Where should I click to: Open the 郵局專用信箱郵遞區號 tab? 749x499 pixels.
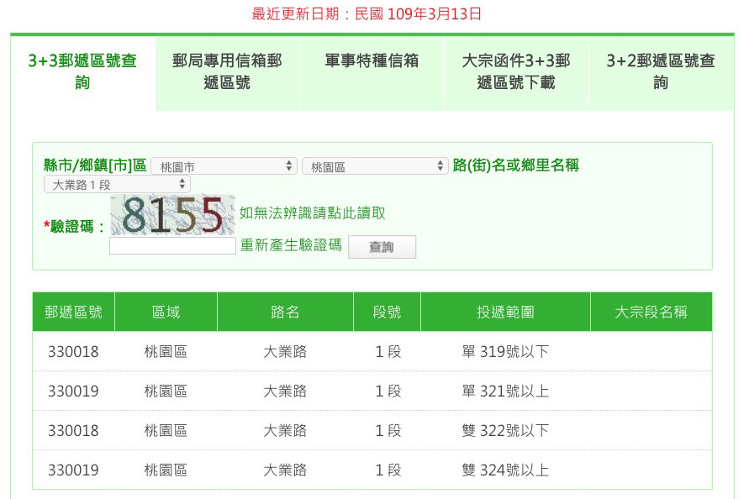click(x=227, y=72)
